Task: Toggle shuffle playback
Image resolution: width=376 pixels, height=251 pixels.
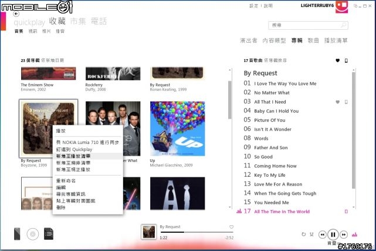Action: click(311, 234)
